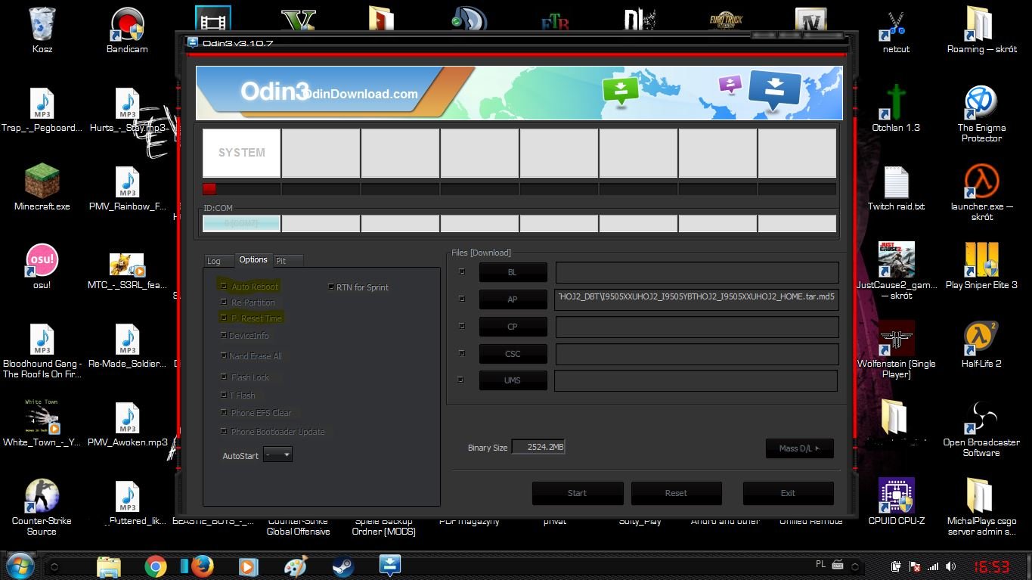Toggle the checkbox beside the AP button

pos(462,299)
